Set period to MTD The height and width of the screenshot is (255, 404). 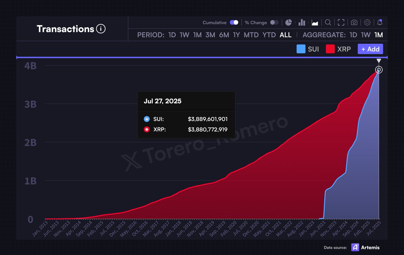coord(251,35)
